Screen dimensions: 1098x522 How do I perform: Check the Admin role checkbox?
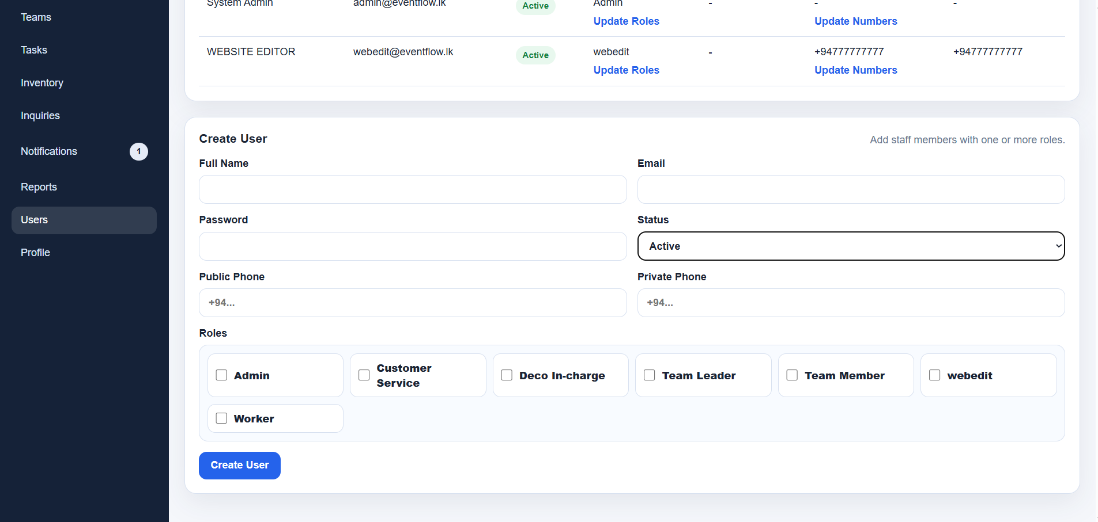coord(221,375)
